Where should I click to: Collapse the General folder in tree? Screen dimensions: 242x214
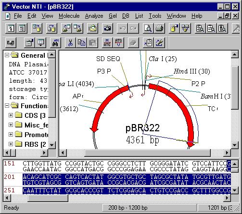click(x=7, y=55)
